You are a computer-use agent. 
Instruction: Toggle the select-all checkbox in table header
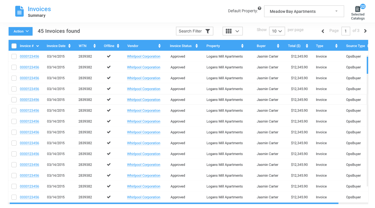click(14, 46)
